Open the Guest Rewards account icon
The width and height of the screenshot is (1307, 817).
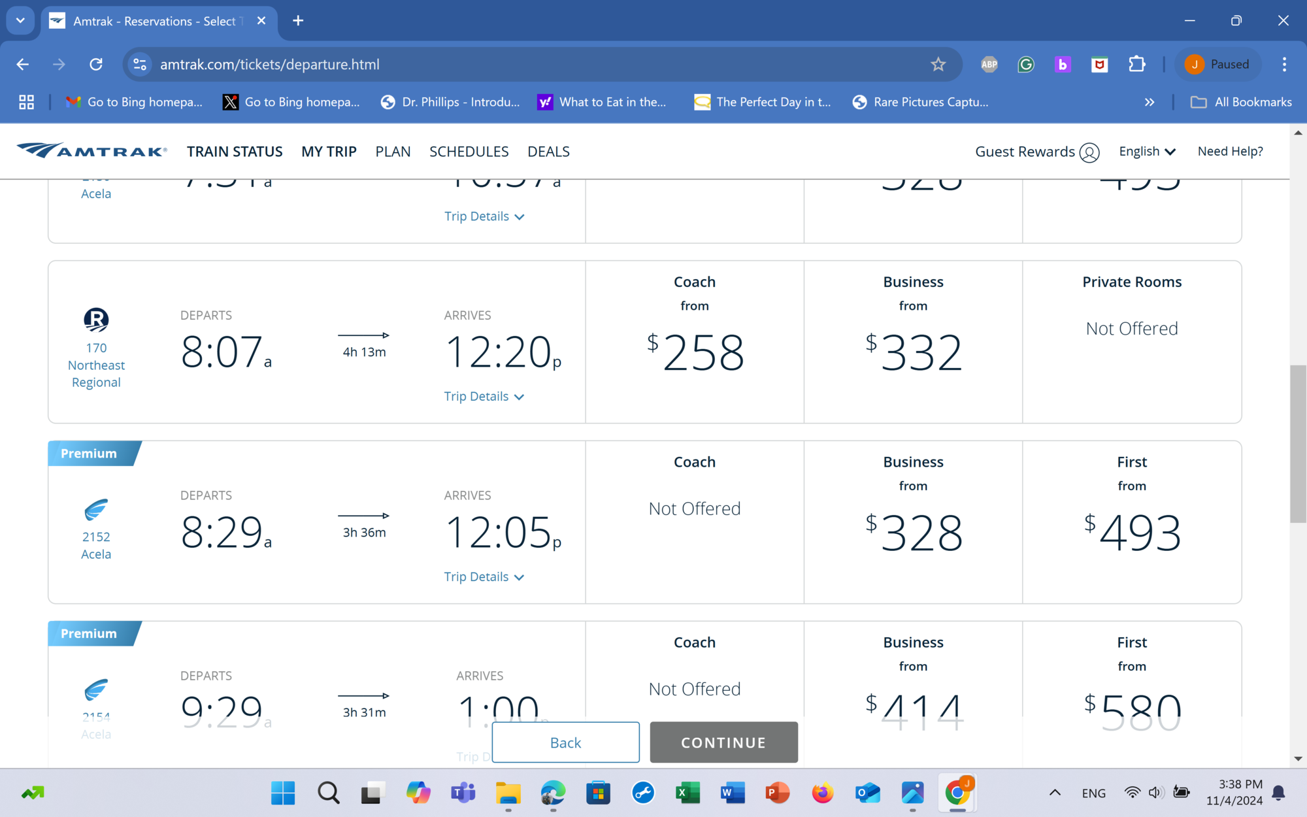coord(1089,152)
